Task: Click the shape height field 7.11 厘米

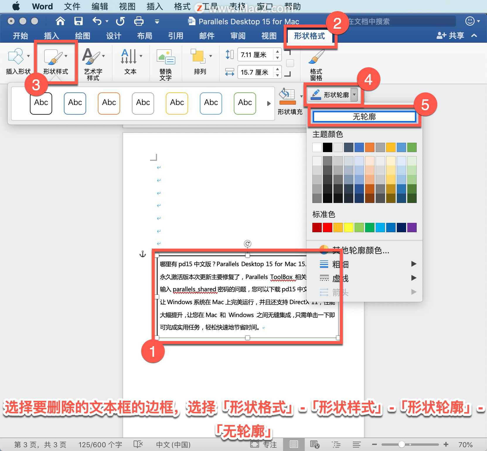Action: click(x=256, y=55)
